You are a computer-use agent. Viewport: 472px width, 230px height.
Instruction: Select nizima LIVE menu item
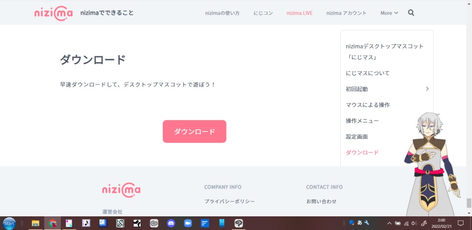pyautogui.click(x=300, y=13)
